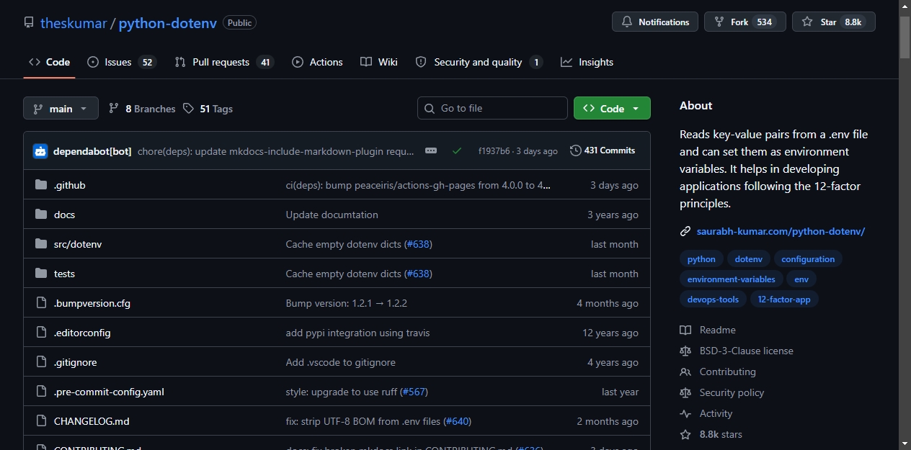Expand the main branch dropdown
The image size is (911, 450).
click(61, 109)
